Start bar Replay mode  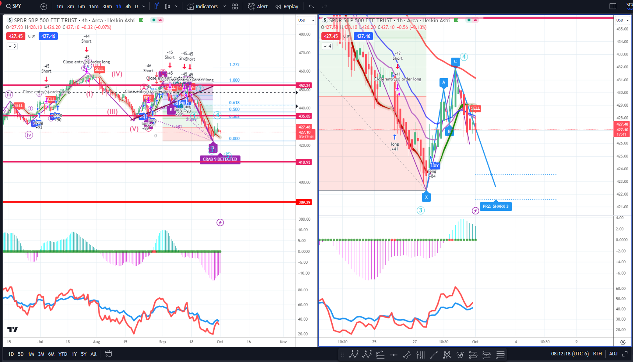287,7
